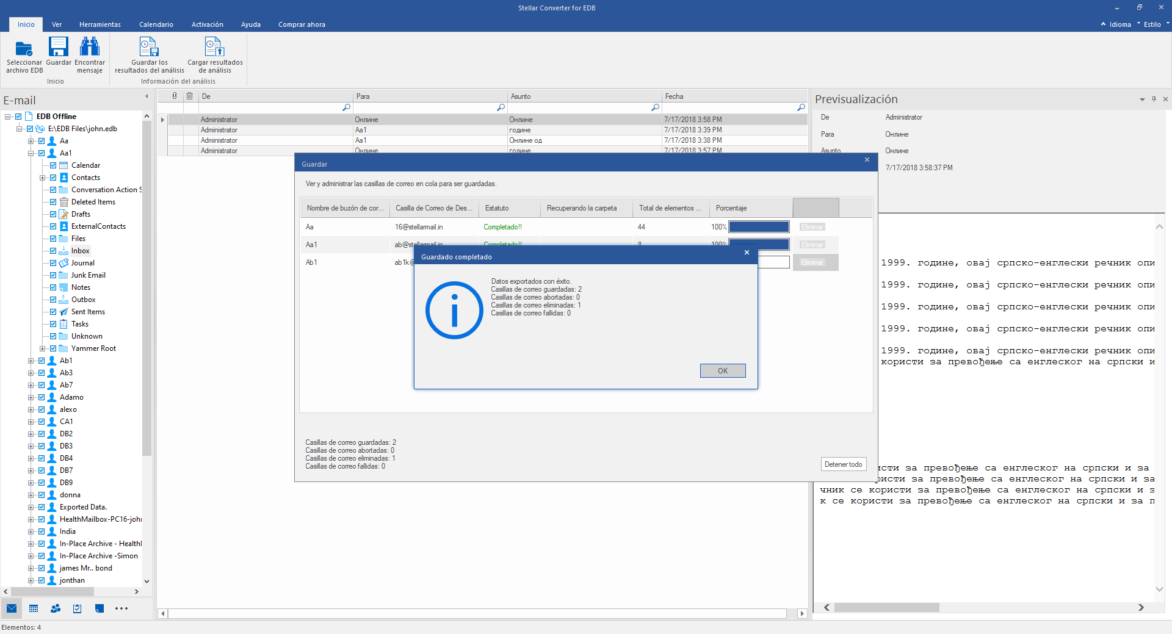Screen dimensions: 1172x634
Task: Switch to the Calendario tab
Action: click(156, 24)
